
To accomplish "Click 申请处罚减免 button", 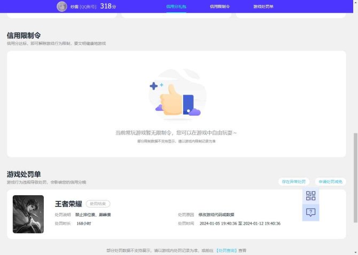I will point(330,181).
